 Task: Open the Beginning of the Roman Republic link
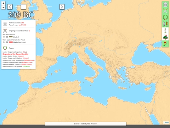click(x=15, y=54)
